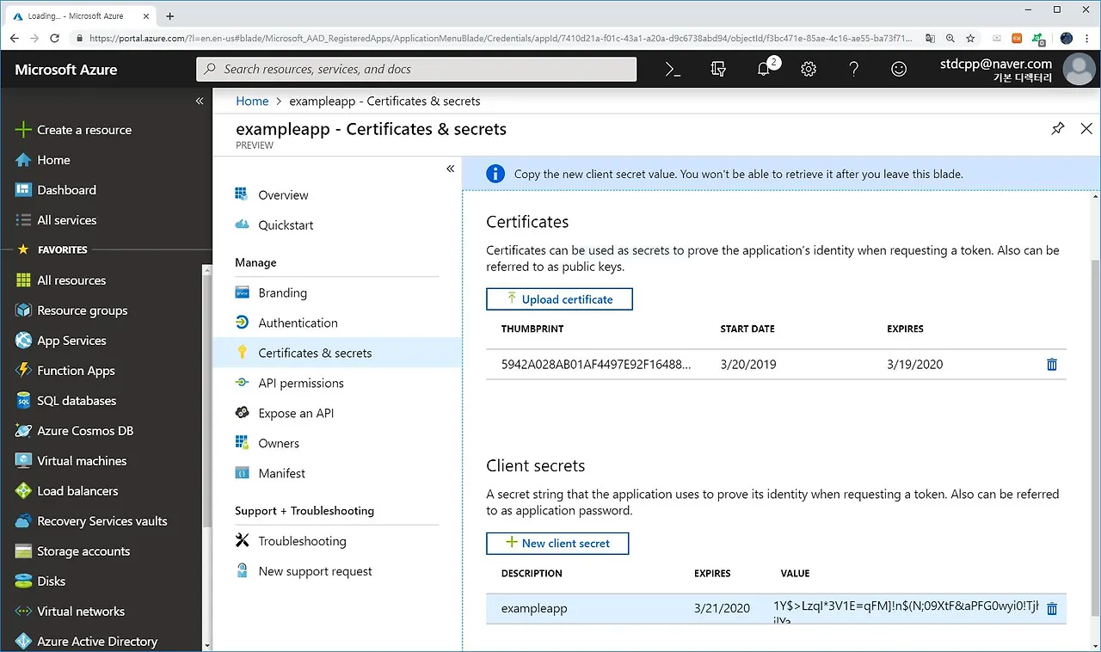Viewport: 1101px width, 652px height.
Task: Delete the certificate 5942A028AB01AF
Action: click(x=1051, y=365)
